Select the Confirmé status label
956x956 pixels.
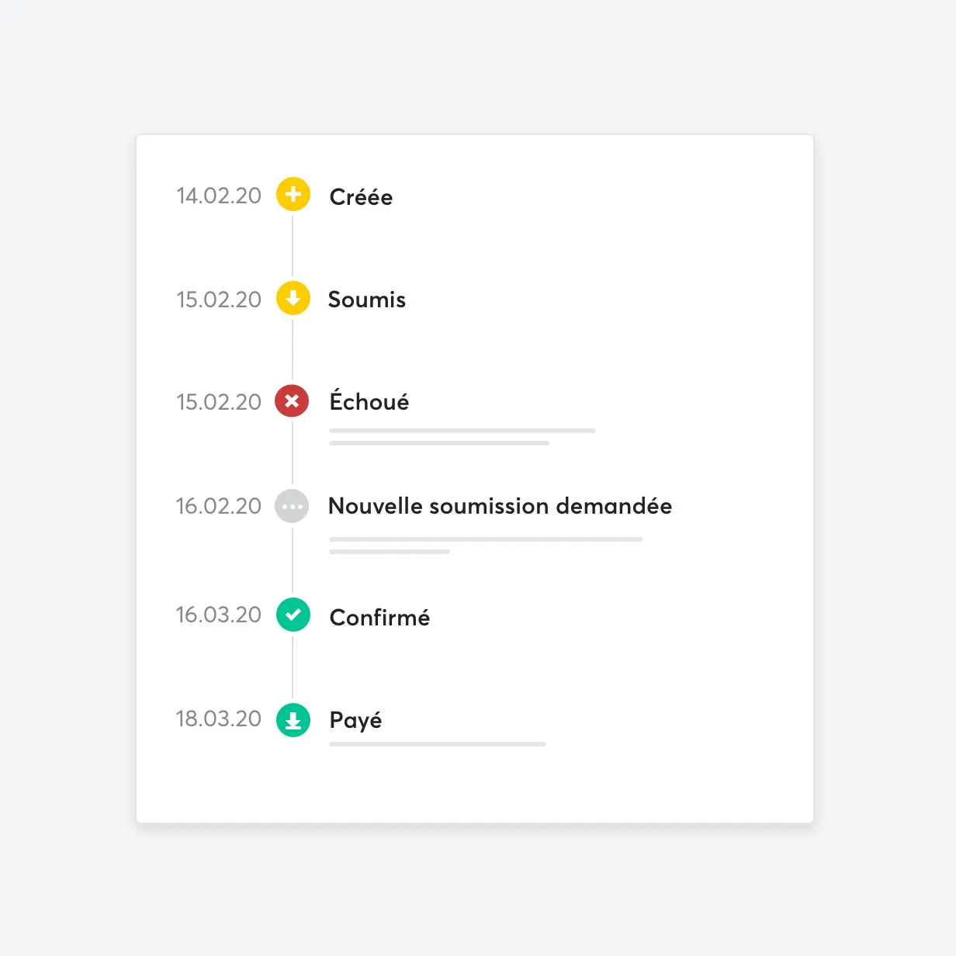pos(379,618)
